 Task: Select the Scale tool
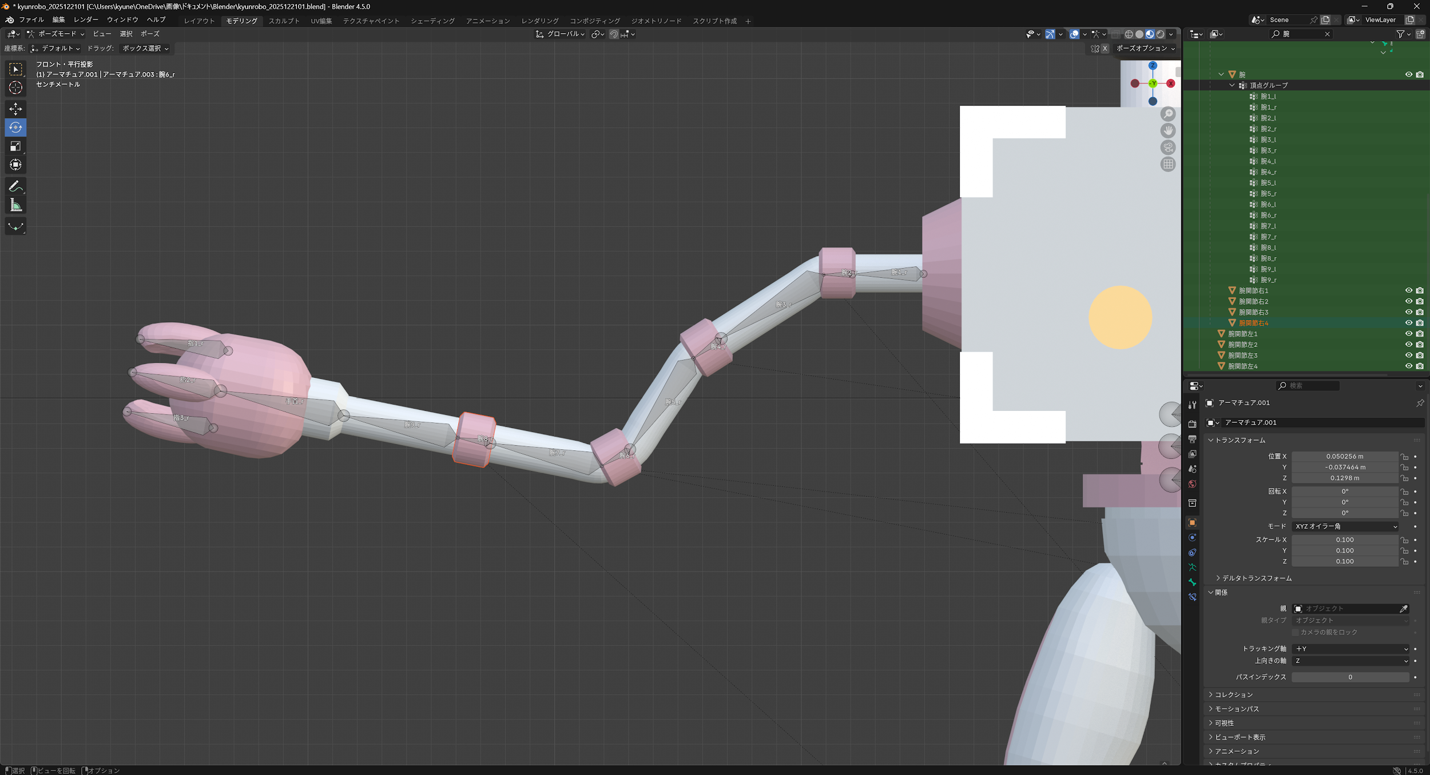15,146
